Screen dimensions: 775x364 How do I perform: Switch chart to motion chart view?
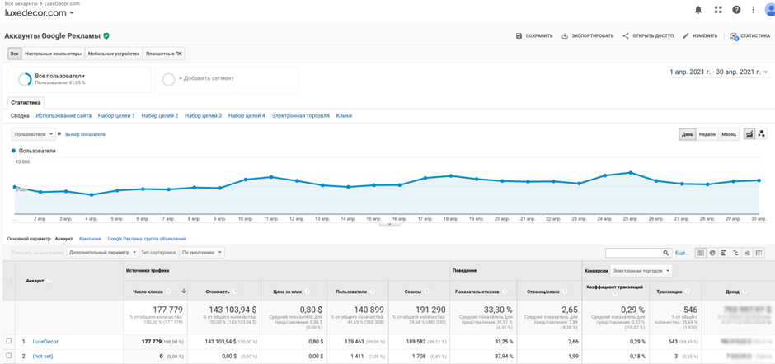pyautogui.click(x=761, y=133)
